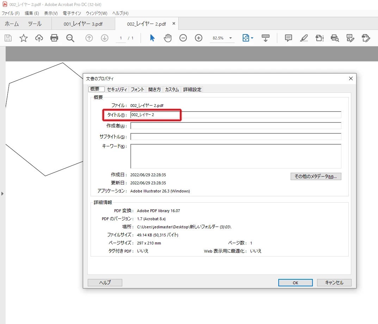Zoom in with the plus icon

tap(198, 38)
